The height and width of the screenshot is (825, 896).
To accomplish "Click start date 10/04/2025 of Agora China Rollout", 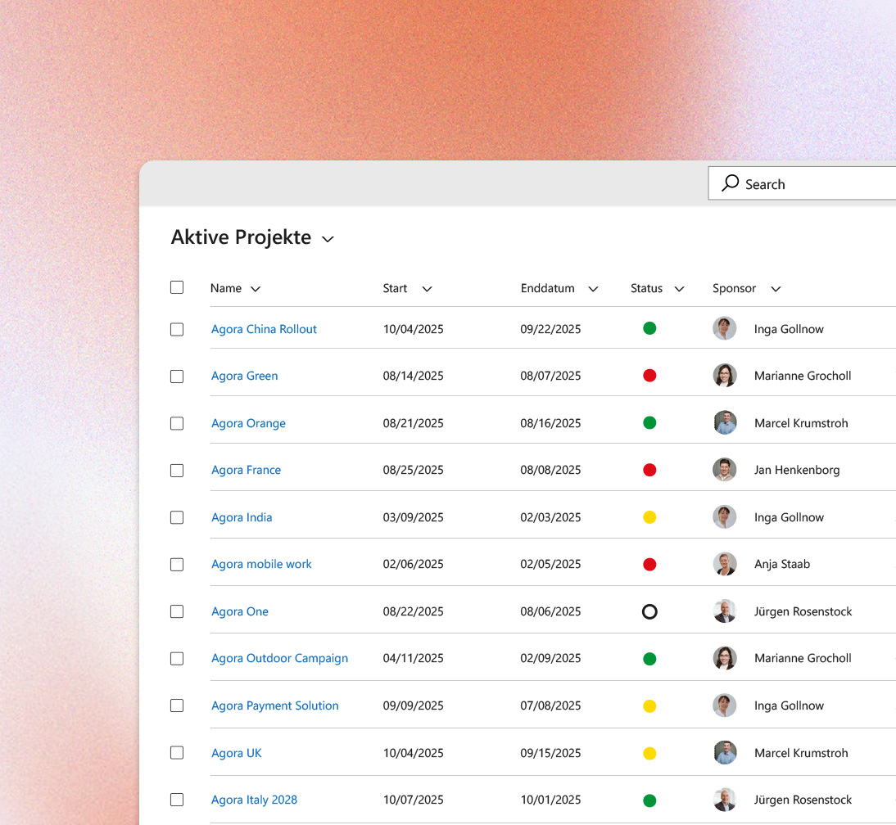I will click(x=413, y=329).
